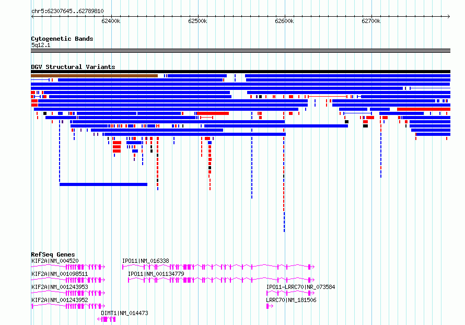The width and height of the screenshot is (465, 325).
Task: Click the black full-width variant bar
Action: 240,72
